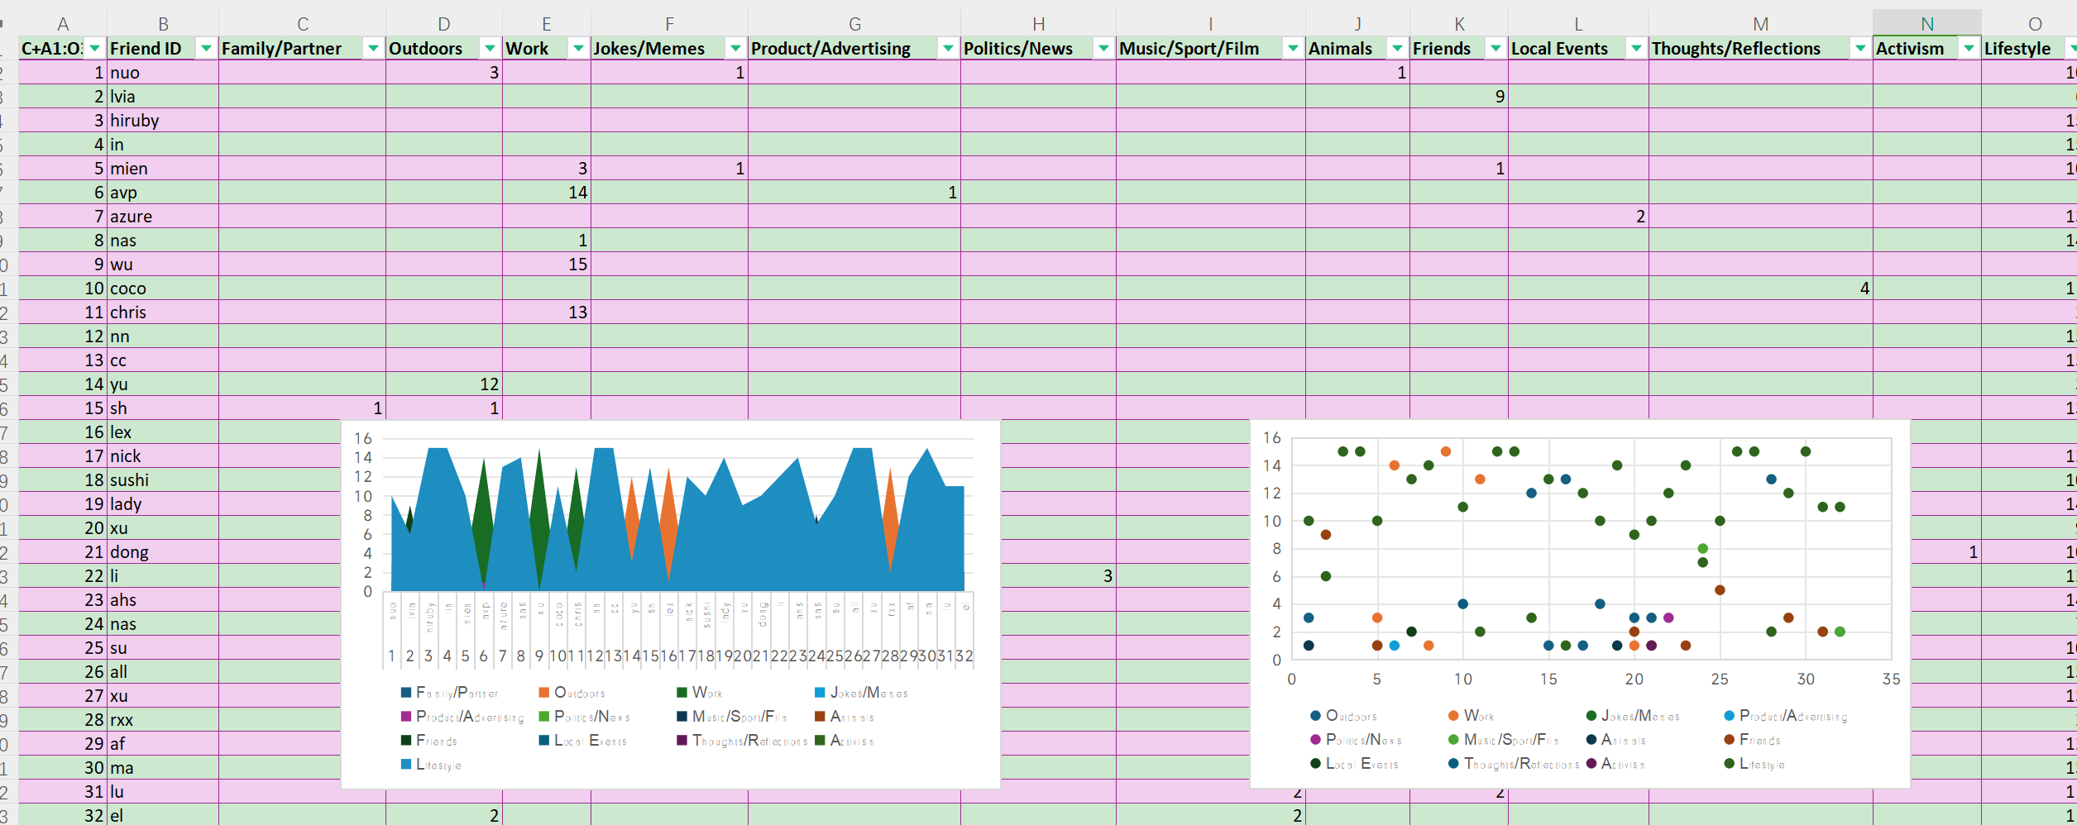Open the Thoughts/Reflections filter dropdown
This screenshot has height=825, width=2077.
tap(1859, 49)
